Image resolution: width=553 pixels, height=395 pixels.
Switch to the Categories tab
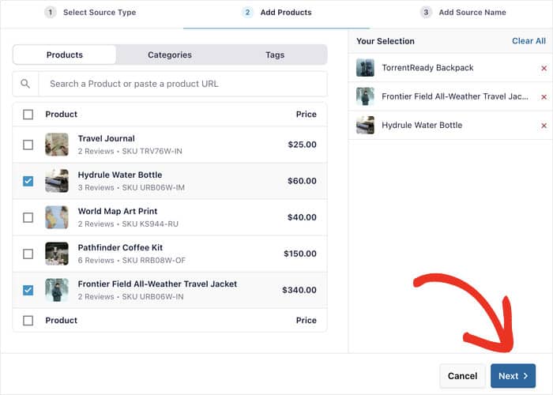point(170,55)
